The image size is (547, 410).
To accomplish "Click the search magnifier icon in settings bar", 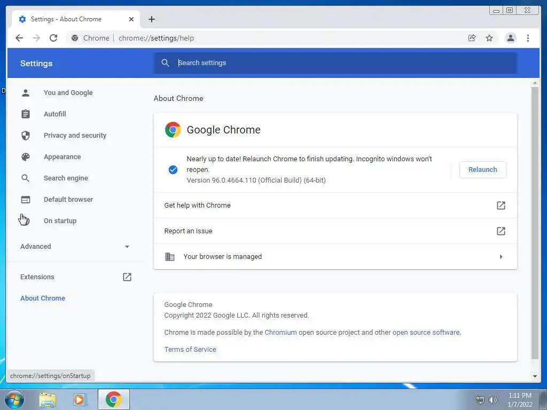I will (166, 63).
